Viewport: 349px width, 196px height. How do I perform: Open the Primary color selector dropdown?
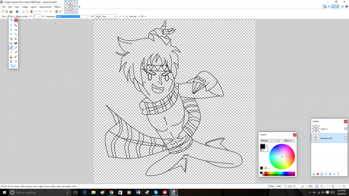[x=270, y=141]
